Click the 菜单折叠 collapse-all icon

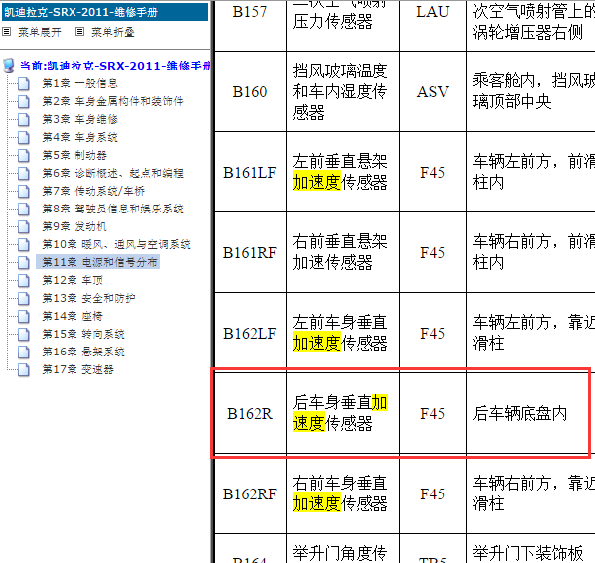pos(79,32)
